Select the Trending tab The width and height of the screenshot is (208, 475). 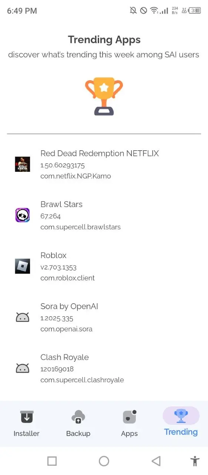tap(181, 422)
